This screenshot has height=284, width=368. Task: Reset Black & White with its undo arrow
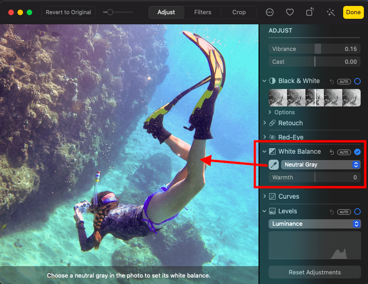tap(332, 82)
